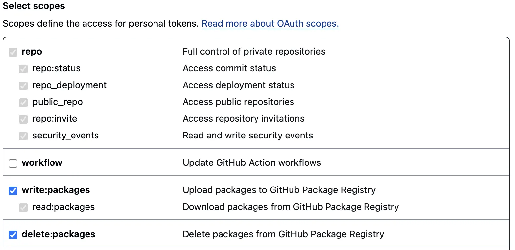Uncheck the delete:packages scope
This screenshot has height=250, width=515.
pos(13,235)
